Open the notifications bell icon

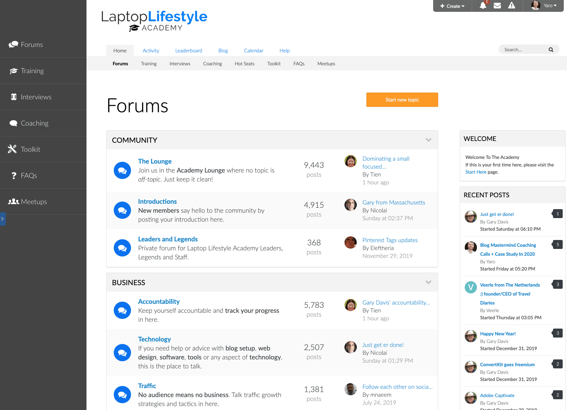[483, 5]
